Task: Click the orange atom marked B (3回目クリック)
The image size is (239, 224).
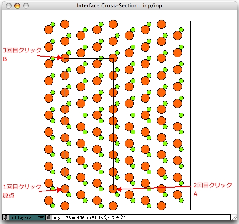Action: (x=65, y=58)
